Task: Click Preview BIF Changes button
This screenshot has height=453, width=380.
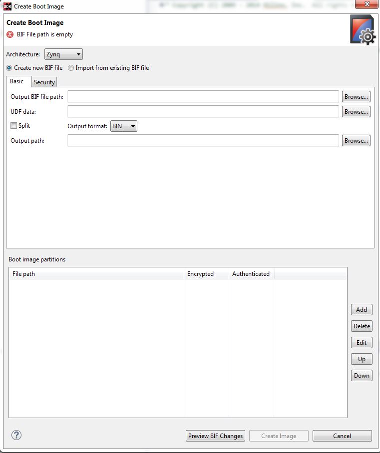Action: 215,436
